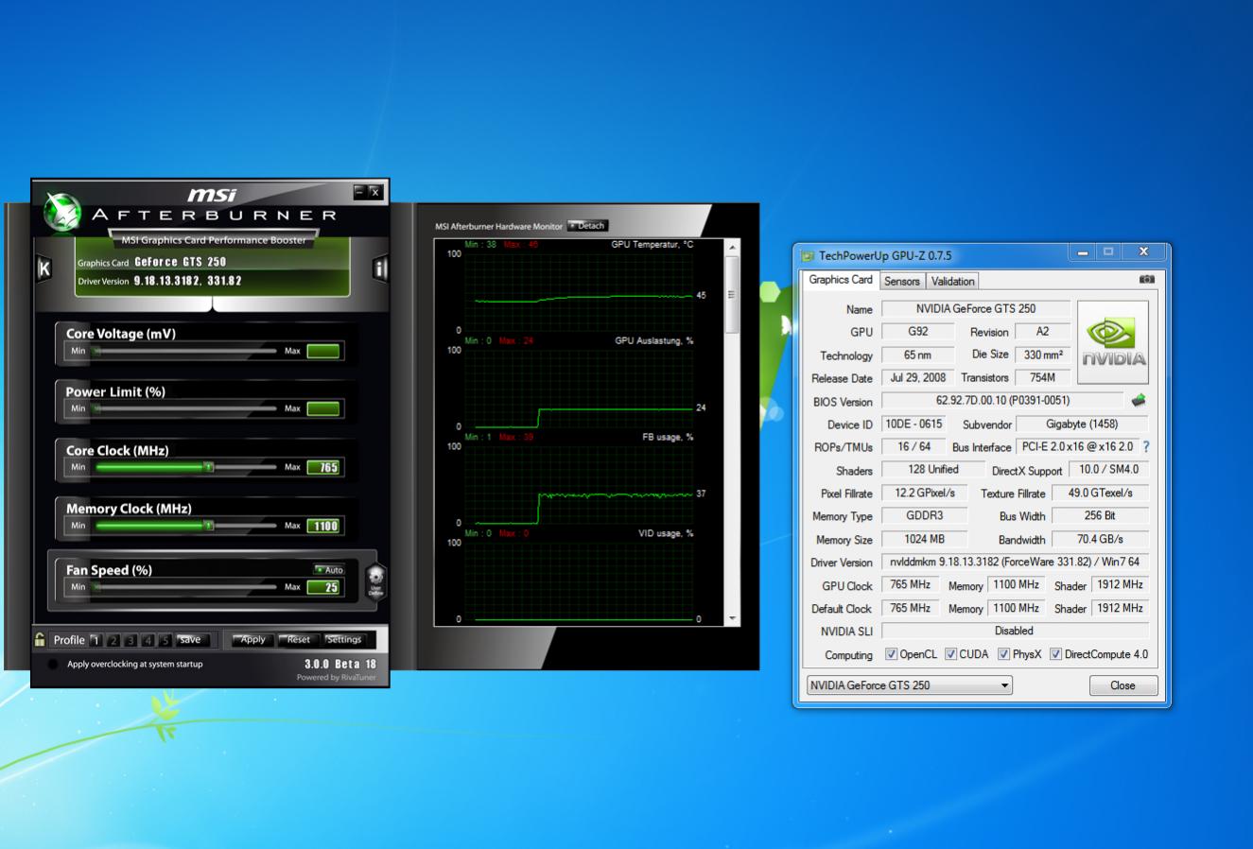This screenshot has width=1253, height=849.
Task: Click the Hardware Monitor scroll up arrow
Action: [732, 246]
